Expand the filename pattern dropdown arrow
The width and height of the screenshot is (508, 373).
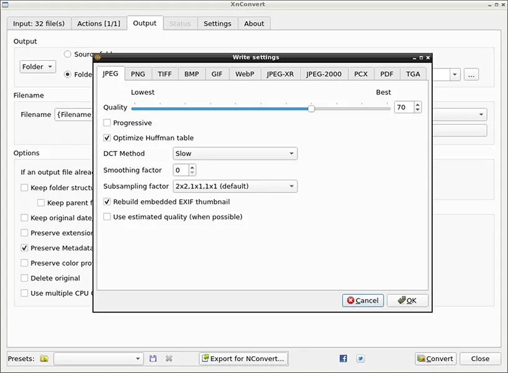[481, 114]
